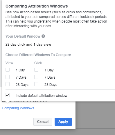Click the 'Include default attribution window' label text

point(42,96)
